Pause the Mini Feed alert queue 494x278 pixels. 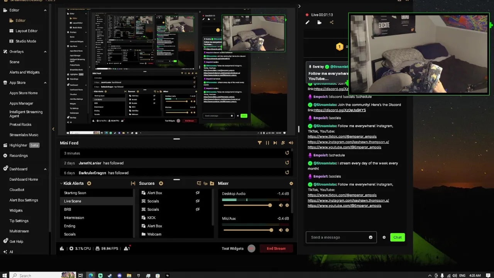(x=267, y=143)
